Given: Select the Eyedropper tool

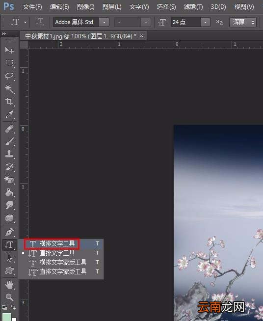Looking at the screenshot, I should coord(9,114).
